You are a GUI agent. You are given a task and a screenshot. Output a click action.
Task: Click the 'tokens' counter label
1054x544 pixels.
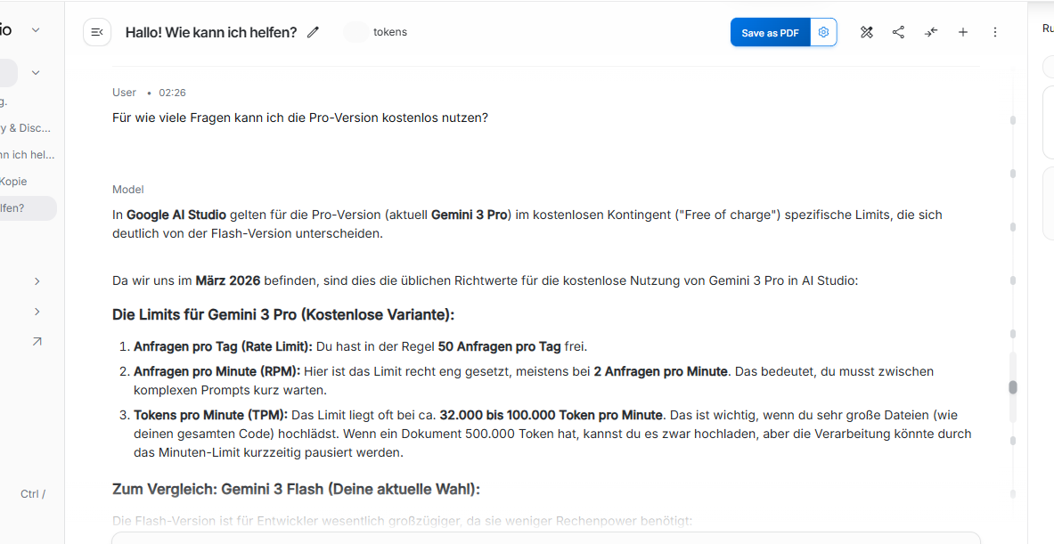(390, 31)
